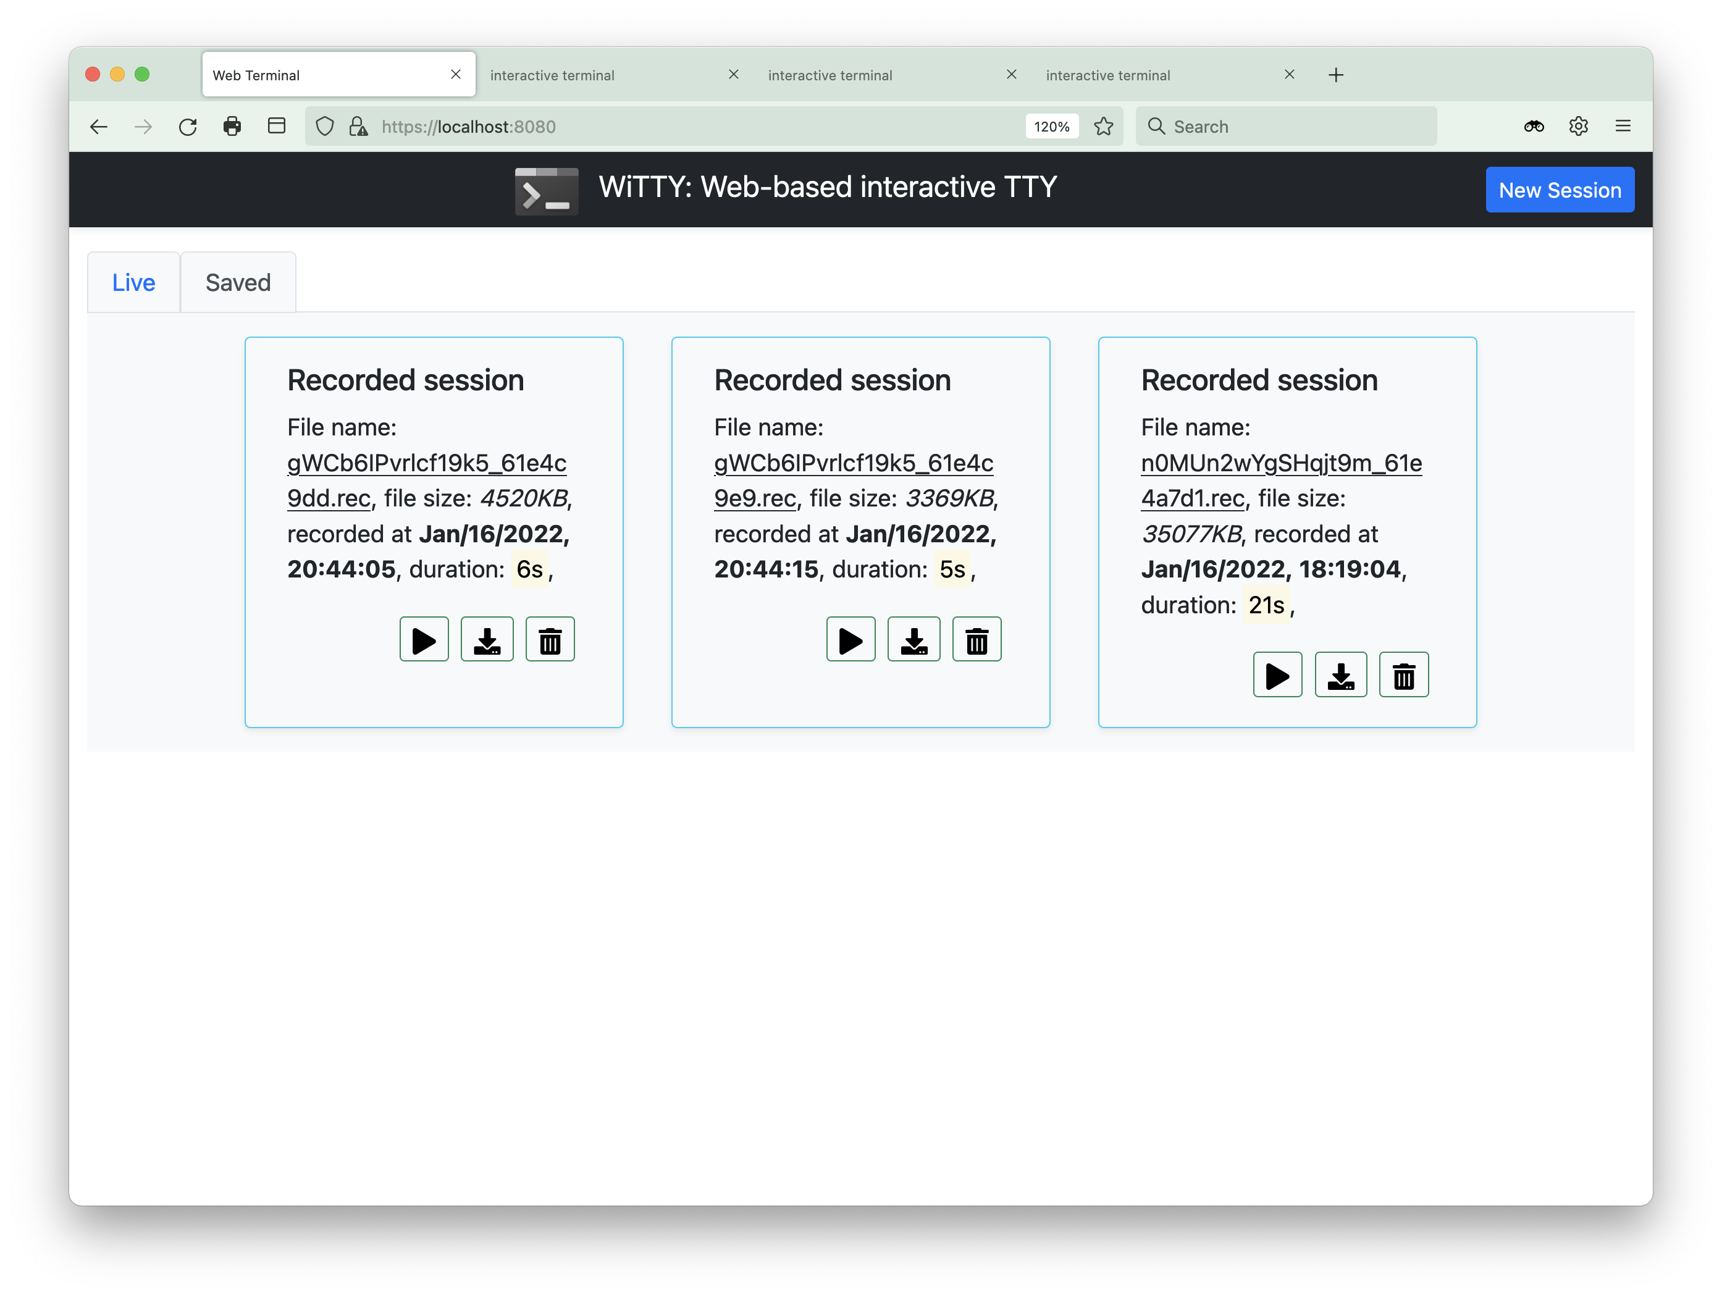Switch to the Saved tab
The height and width of the screenshot is (1297, 1722).
tap(237, 283)
